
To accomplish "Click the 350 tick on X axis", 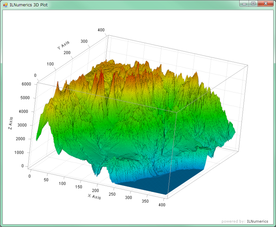I will [145, 202].
